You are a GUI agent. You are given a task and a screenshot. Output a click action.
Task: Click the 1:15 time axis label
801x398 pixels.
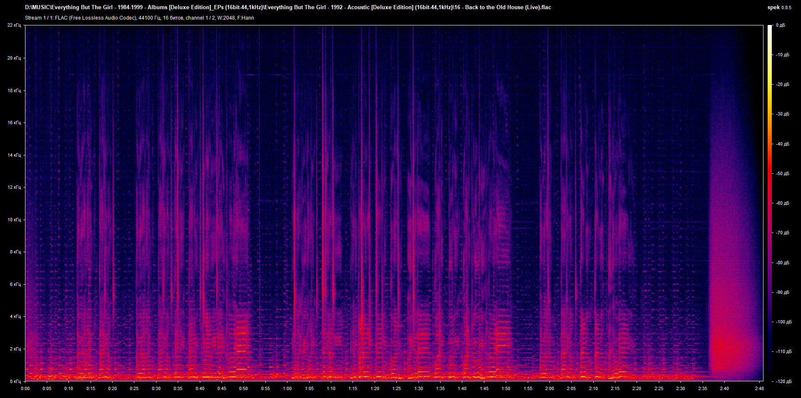353,388
